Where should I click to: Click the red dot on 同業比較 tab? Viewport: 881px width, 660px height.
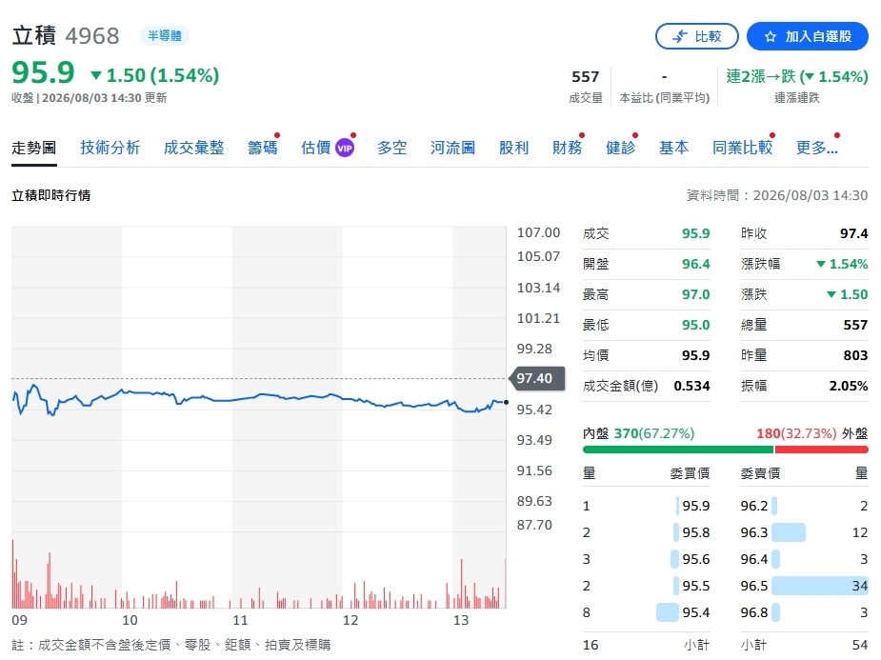click(772, 135)
